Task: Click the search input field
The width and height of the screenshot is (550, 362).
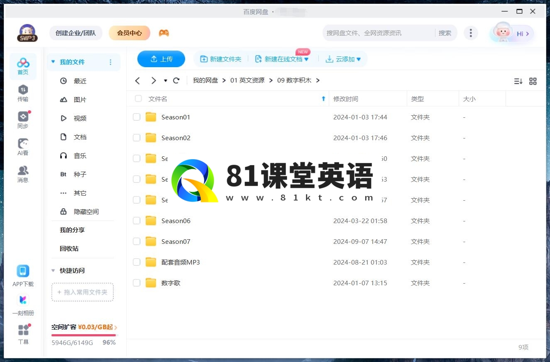Action: (379, 33)
